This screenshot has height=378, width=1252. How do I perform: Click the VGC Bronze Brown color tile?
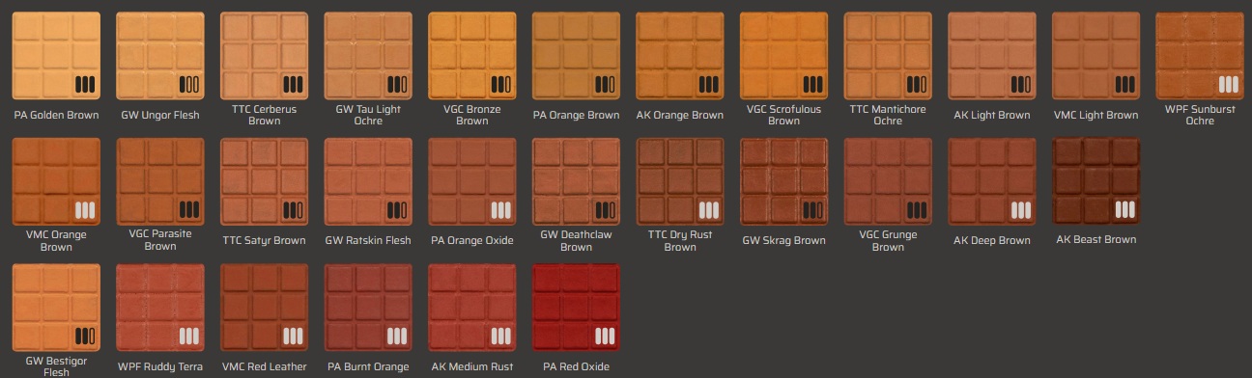click(472, 56)
